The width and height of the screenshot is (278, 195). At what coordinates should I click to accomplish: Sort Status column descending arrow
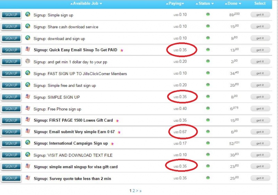click(x=212, y=4)
